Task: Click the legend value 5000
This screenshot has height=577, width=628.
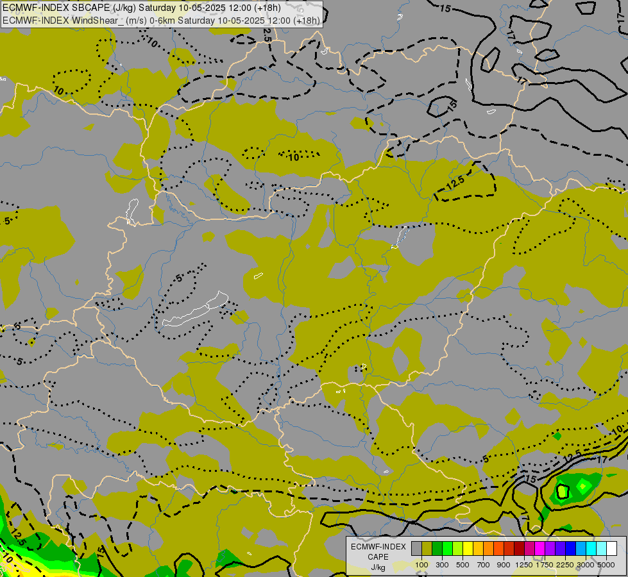Action: tap(606, 565)
